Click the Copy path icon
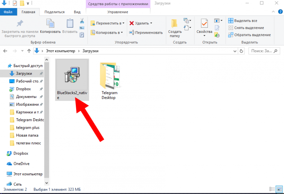The height and width of the screenshot is (194, 284). click(82, 28)
